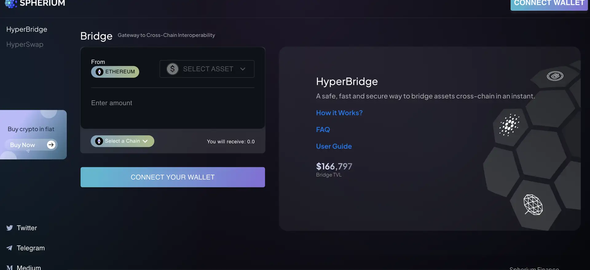Click Connect Wallet in top bar

(x=549, y=4)
